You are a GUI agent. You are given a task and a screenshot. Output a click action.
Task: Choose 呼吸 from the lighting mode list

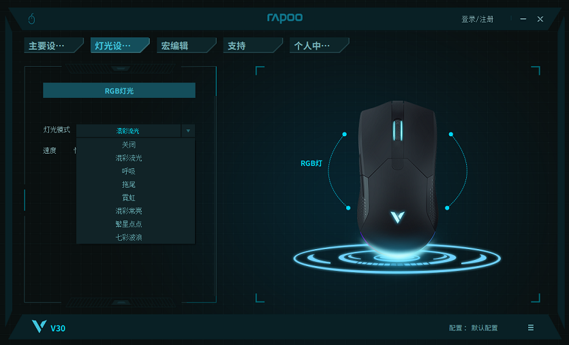coord(129,171)
